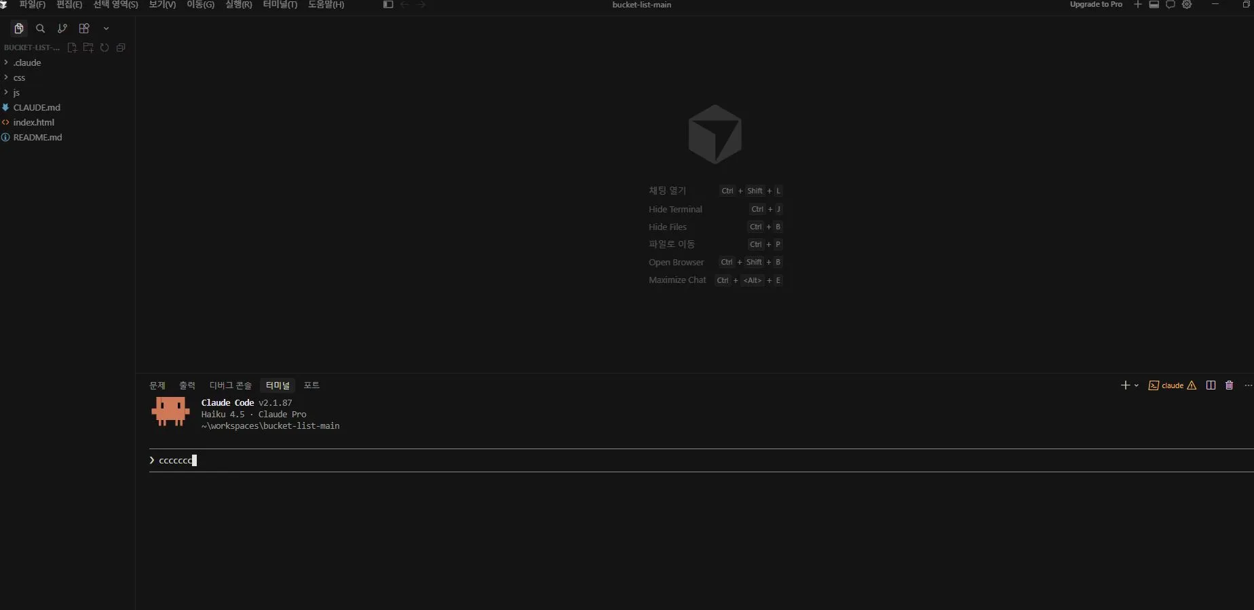Open the 파일(F) menu
The width and height of the screenshot is (1254, 610).
pos(32,5)
